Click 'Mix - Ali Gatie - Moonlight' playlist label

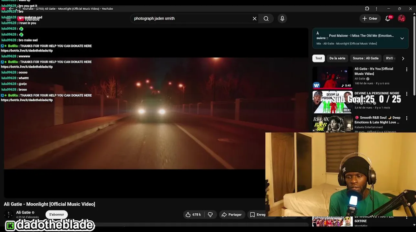coord(347,43)
